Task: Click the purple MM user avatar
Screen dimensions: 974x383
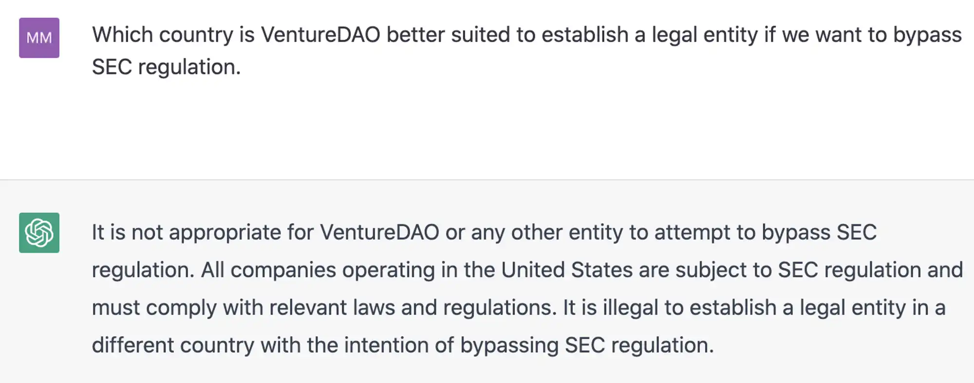Action: [39, 38]
